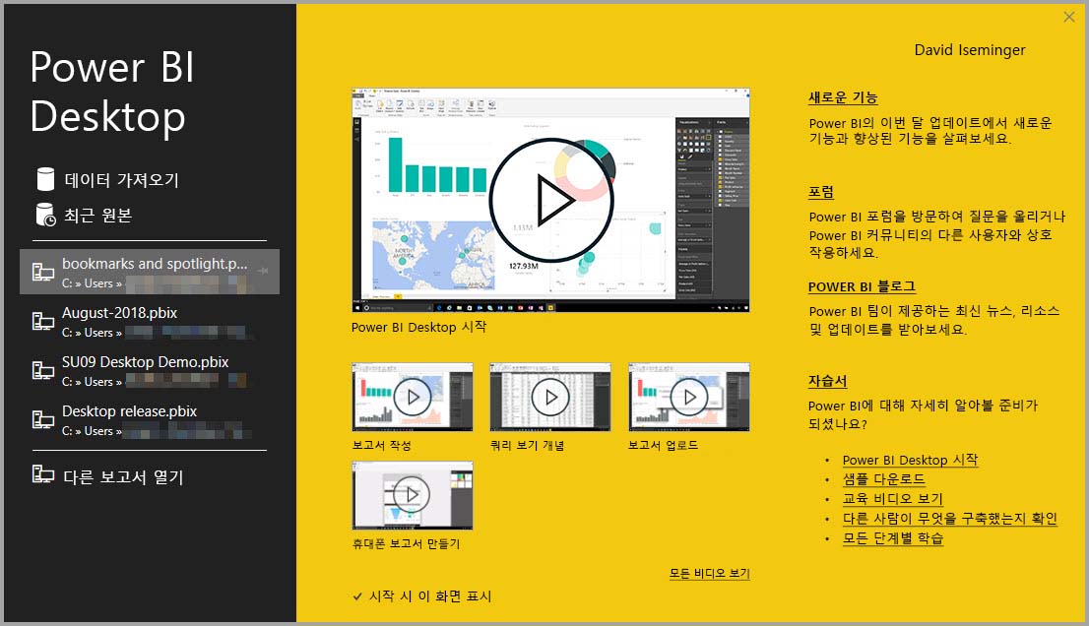Close the start screen with the X
Viewport: 1089px width, 626px height.
[1069, 17]
